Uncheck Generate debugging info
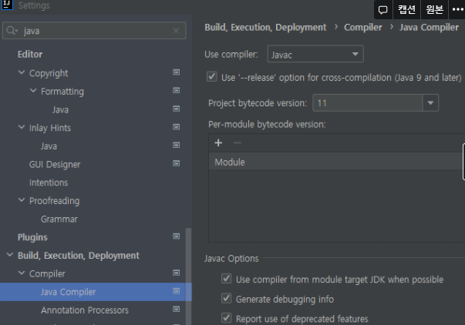 tap(226, 299)
